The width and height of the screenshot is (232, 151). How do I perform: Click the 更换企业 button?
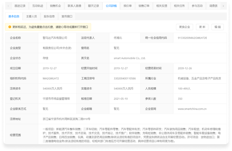[x=185, y=27]
